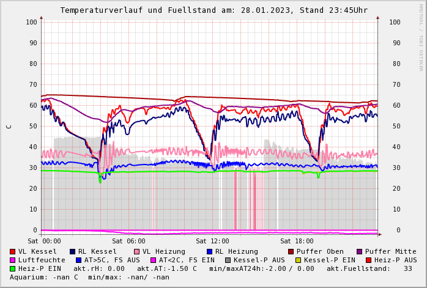Click the green Heiz-P EIN legend swatch
Screen dimensions: 427x288
(13, 268)
